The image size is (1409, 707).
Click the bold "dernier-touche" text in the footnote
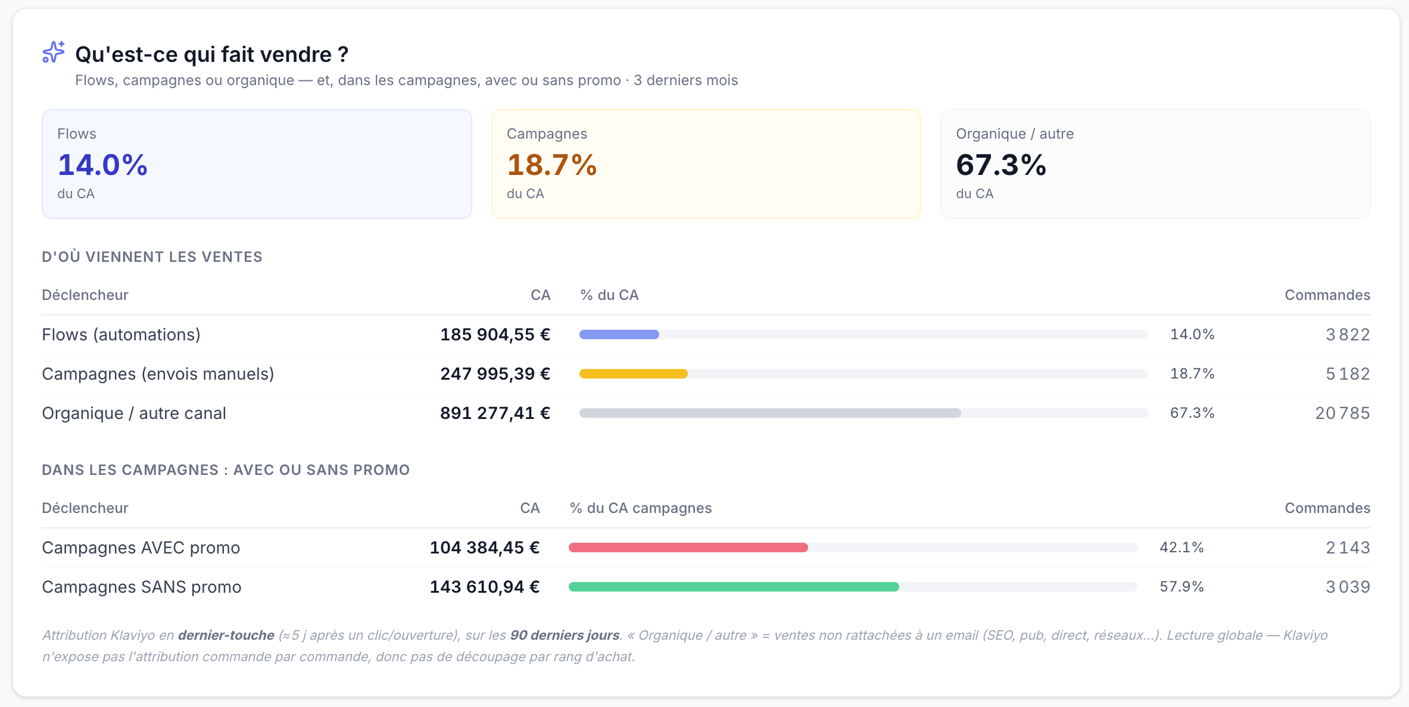pyautogui.click(x=226, y=635)
